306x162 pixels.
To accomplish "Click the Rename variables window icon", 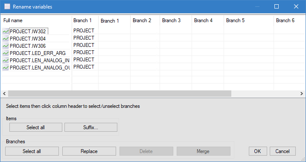I will [7, 7].
